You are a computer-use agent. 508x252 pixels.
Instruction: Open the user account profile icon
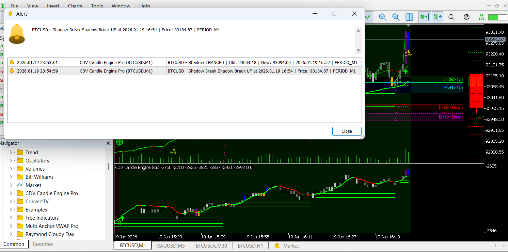tap(466, 17)
